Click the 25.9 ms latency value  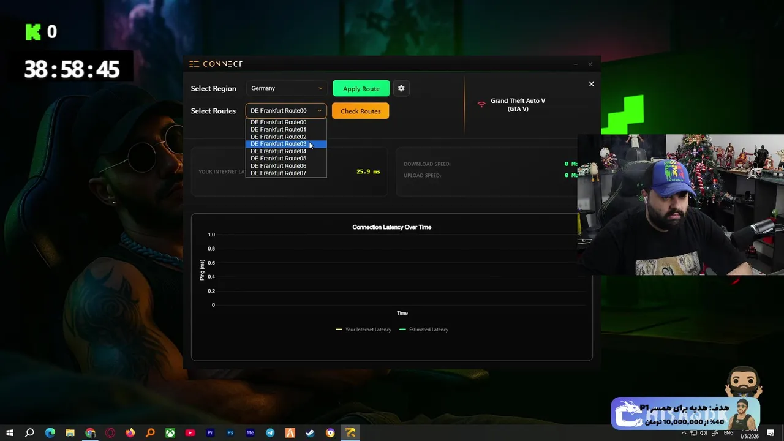click(368, 171)
